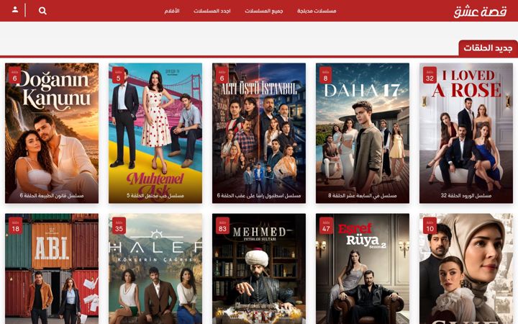The image size is (518, 324).
Task: Select the جديد الحلقات section tab
Action: [488, 48]
